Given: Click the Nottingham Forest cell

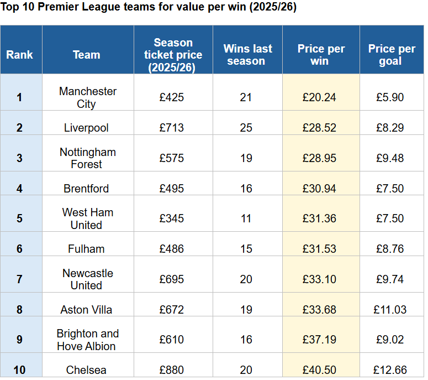Looking at the screenshot, I should click(x=87, y=158).
